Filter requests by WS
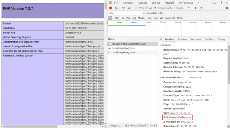The height and width of the screenshot is (128, 230). click(161, 18)
